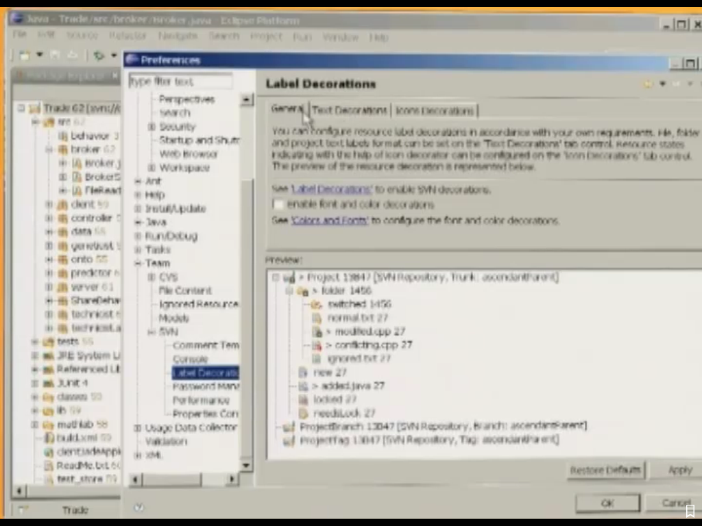Select Perspectives in the preferences tree
The height and width of the screenshot is (526, 702).
click(186, 99)
